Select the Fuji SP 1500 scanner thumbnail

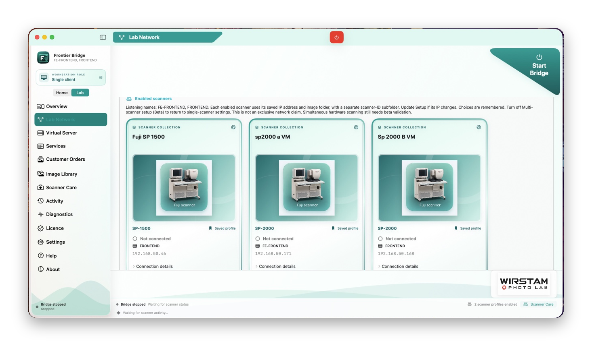click(x=184, y=188)
